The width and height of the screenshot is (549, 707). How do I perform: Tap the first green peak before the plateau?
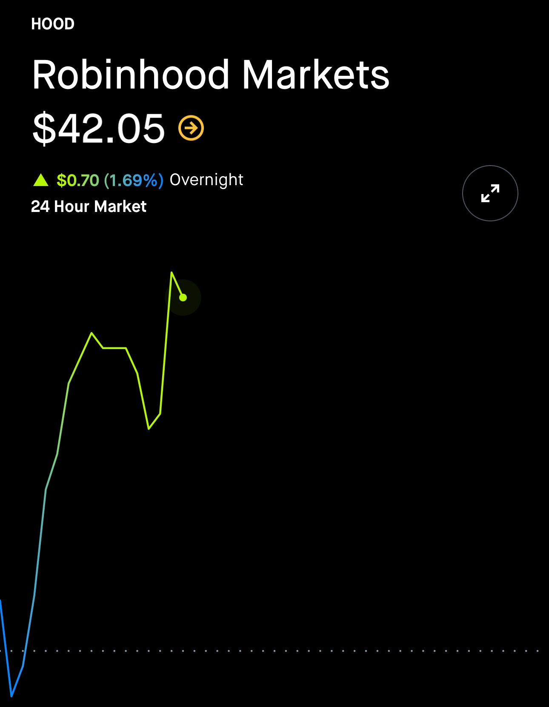[91, 333]
